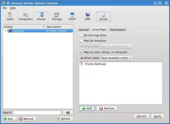Remove the selected drive map entry
This screenshot has width=170, height=124.
[107, 108]
